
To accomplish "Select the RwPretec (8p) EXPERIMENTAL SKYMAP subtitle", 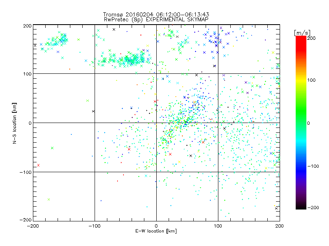I will coord(156,20).
